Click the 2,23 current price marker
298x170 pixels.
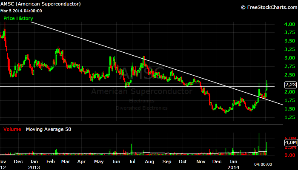tap(291, 85)
